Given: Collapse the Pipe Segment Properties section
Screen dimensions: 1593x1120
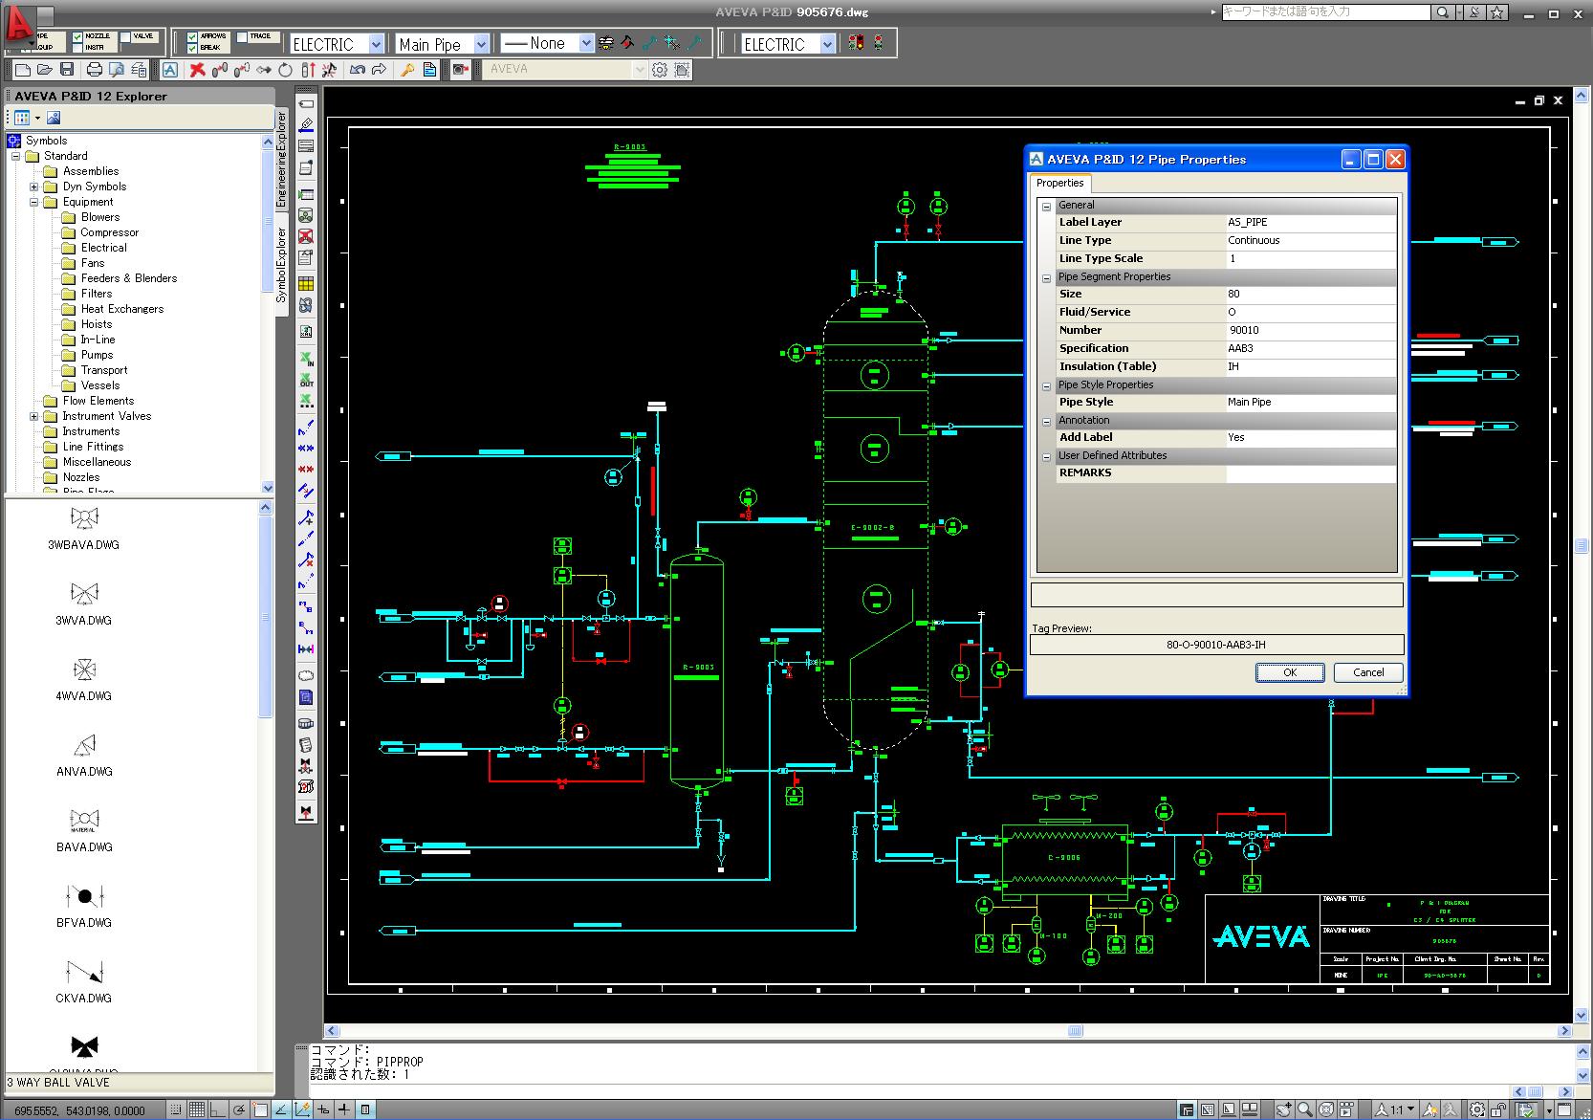Looking at the screenshot, I should [1045, 277].
